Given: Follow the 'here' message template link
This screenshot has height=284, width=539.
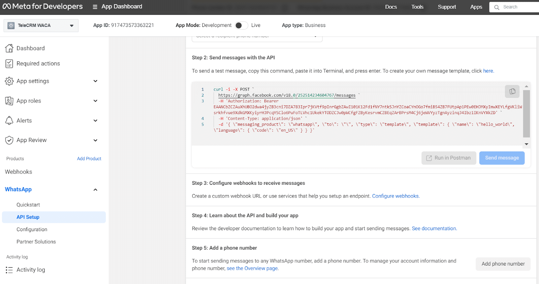Looking at the screenshot, I should point(488,71).
